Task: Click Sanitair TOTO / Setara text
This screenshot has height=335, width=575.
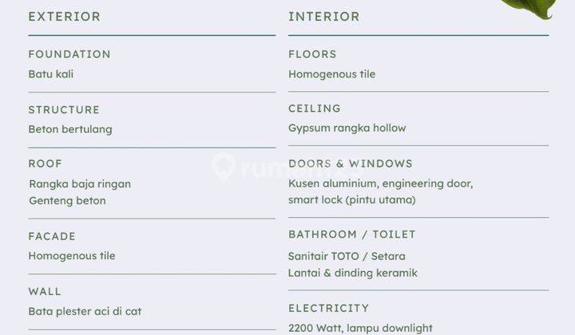Action: click(347, 256)
